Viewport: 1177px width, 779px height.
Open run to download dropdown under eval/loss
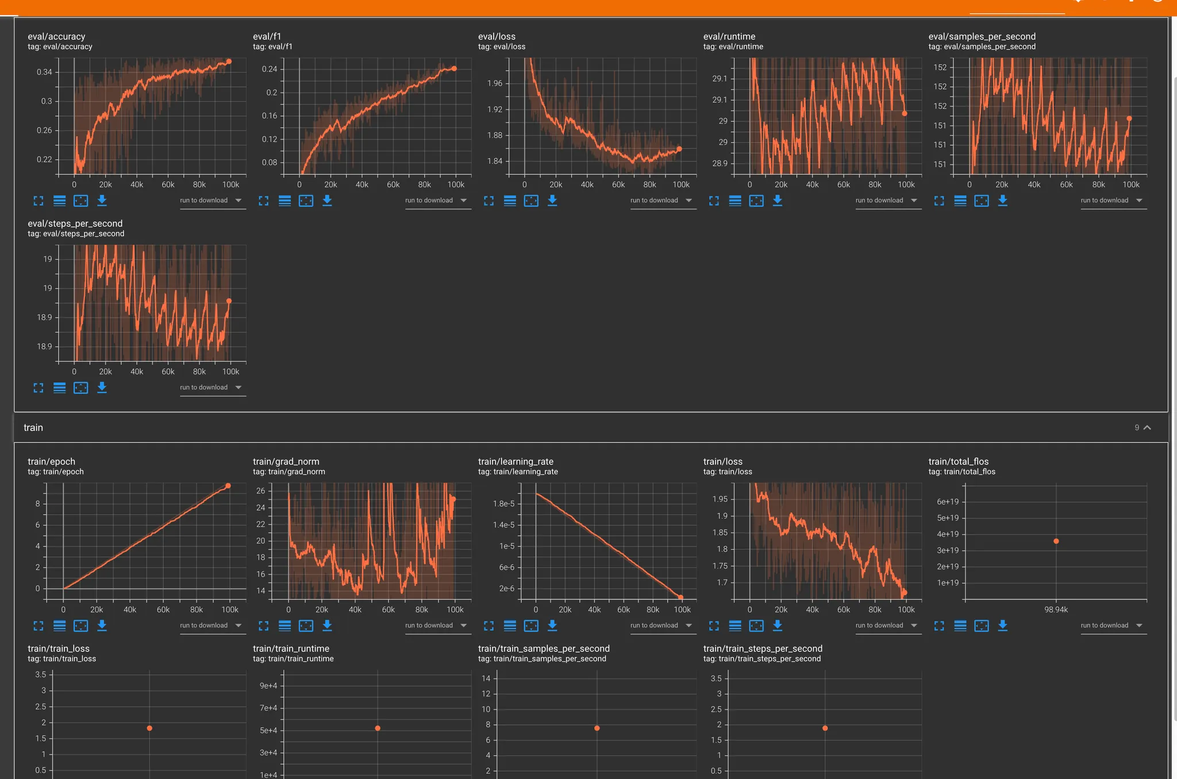[662, 200]
